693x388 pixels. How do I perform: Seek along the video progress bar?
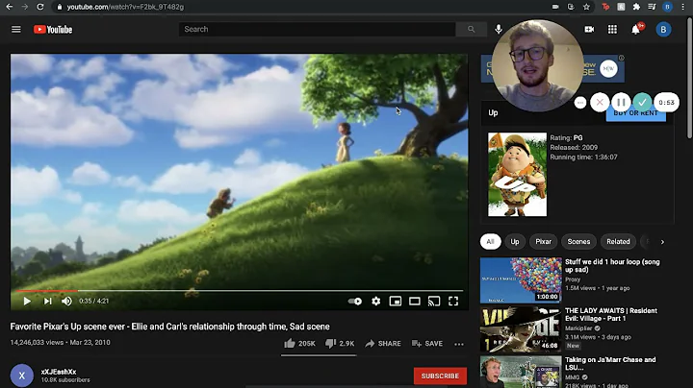[x=239, y=291]
